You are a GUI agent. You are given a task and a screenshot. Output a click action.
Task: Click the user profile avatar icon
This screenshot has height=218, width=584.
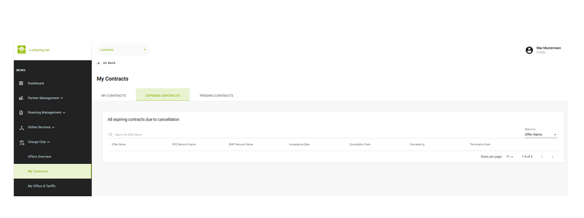click(x=529, y=50)
